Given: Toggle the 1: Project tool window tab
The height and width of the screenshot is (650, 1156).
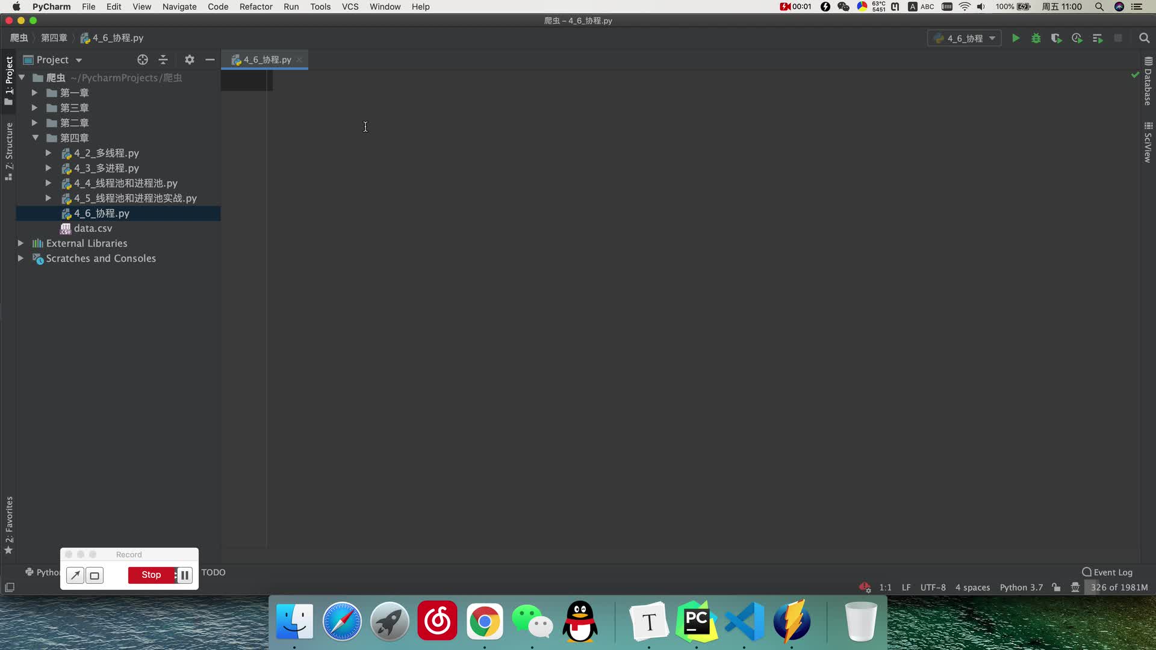Looking at the screenshot, I should 8,81.
